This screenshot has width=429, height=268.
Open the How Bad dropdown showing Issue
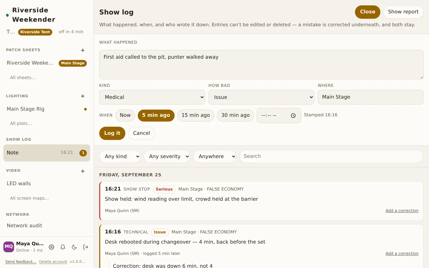[x=261, y=97]
